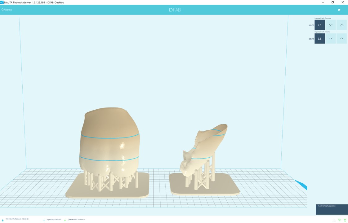348x223 pixels.
Task: Select the incisal level 3,5 field
Action: [x=319, y=39]
